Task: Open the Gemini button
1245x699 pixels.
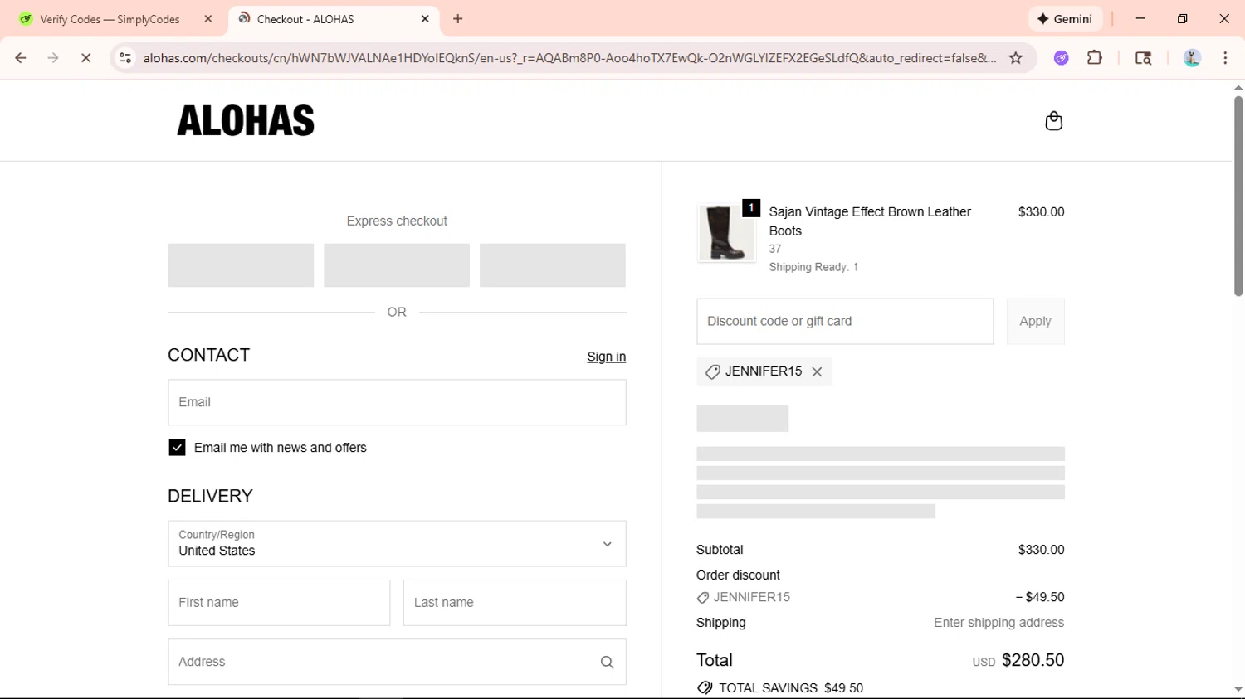Action: click(x=1066, y=19)
